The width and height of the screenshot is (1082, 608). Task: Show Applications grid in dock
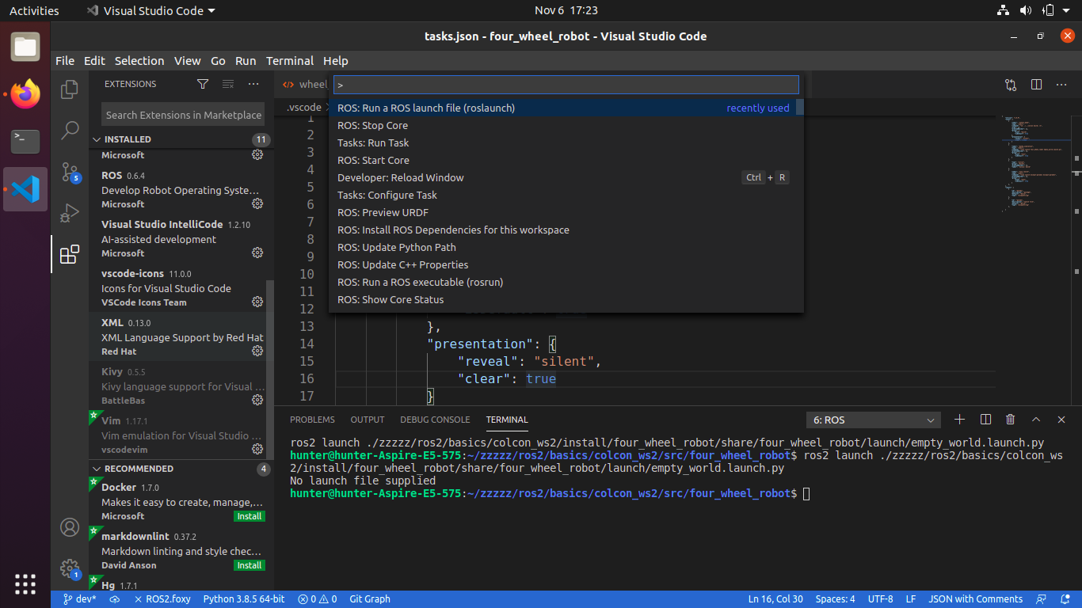(x=25, y=583)
